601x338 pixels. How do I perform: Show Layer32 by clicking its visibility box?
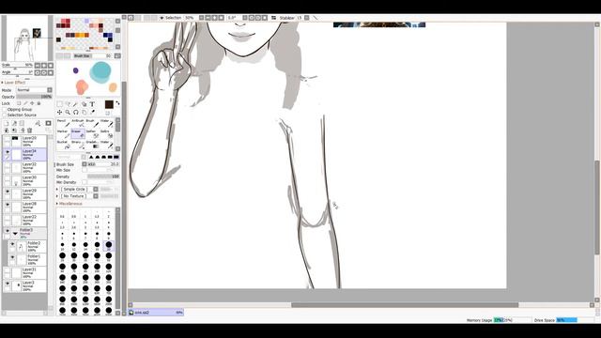pyautogui.click(x=8, y=165)
